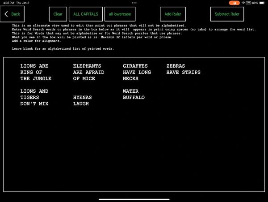Tap the home indicator bar
268x202 pixels.
[x=134, y=199]
